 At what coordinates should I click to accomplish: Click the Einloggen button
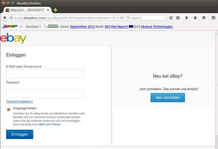click(20, 134)
